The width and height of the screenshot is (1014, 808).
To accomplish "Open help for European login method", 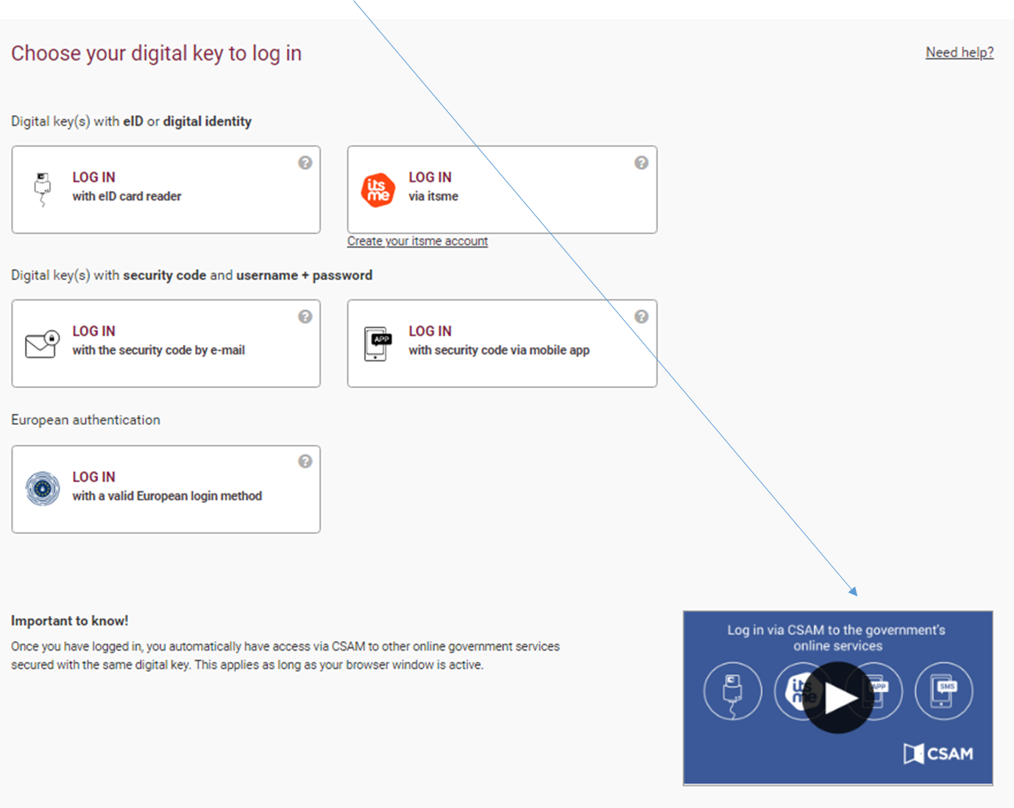I will point(305,462).
